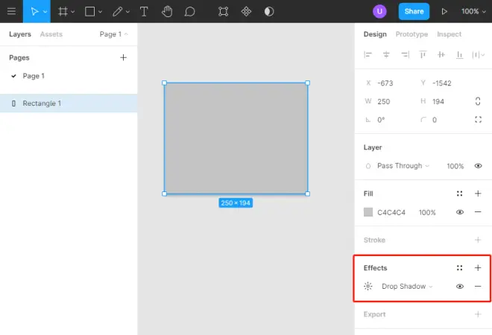Click the blue Share button
The height and width of the screenshot is (335, 492).
pos(414,12)
